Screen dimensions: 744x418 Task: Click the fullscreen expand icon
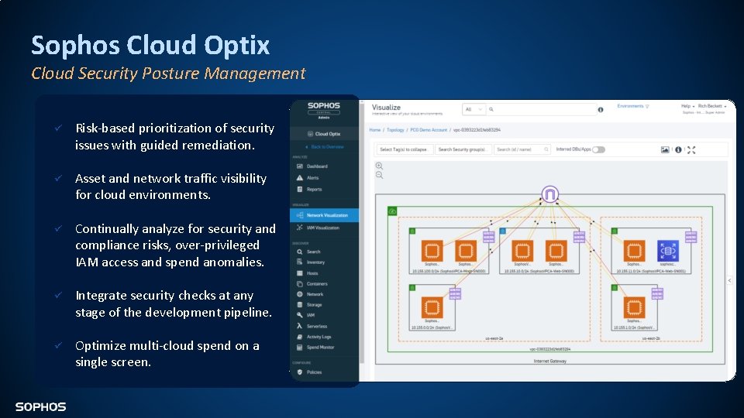coord(691,149)
